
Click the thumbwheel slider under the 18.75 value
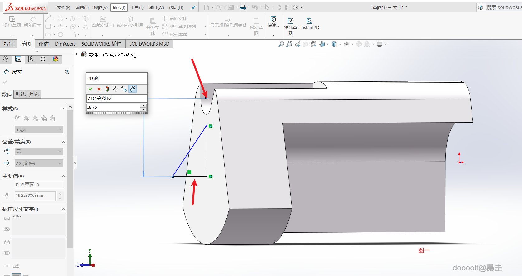[x=116, y=113]
